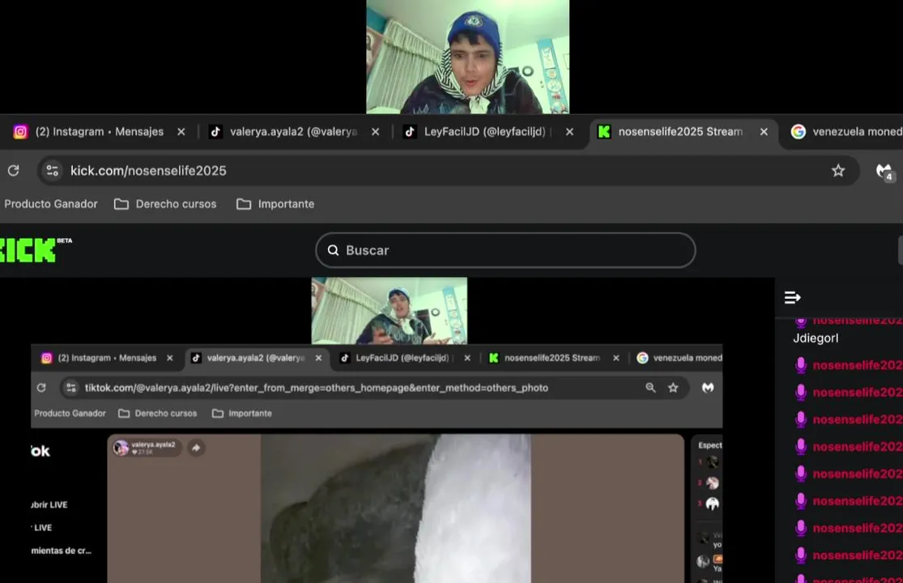Click inner Derecho cursos bookmark folder
Viewport: 903px width, 583px height.
pyautogui.click(x=157, y=413)
